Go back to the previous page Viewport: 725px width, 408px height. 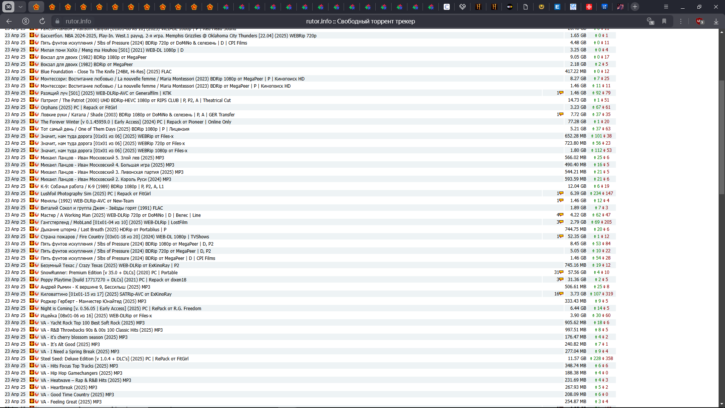[9, 21]
